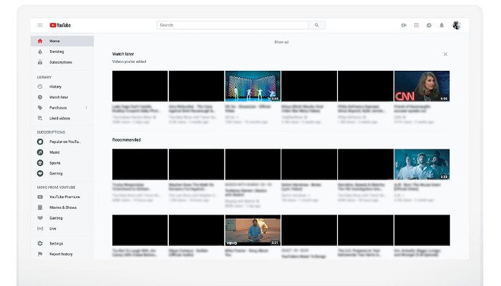The image size is (501, 286).
Task: Click Popular on YouTube label
Action: pos(65,142)
